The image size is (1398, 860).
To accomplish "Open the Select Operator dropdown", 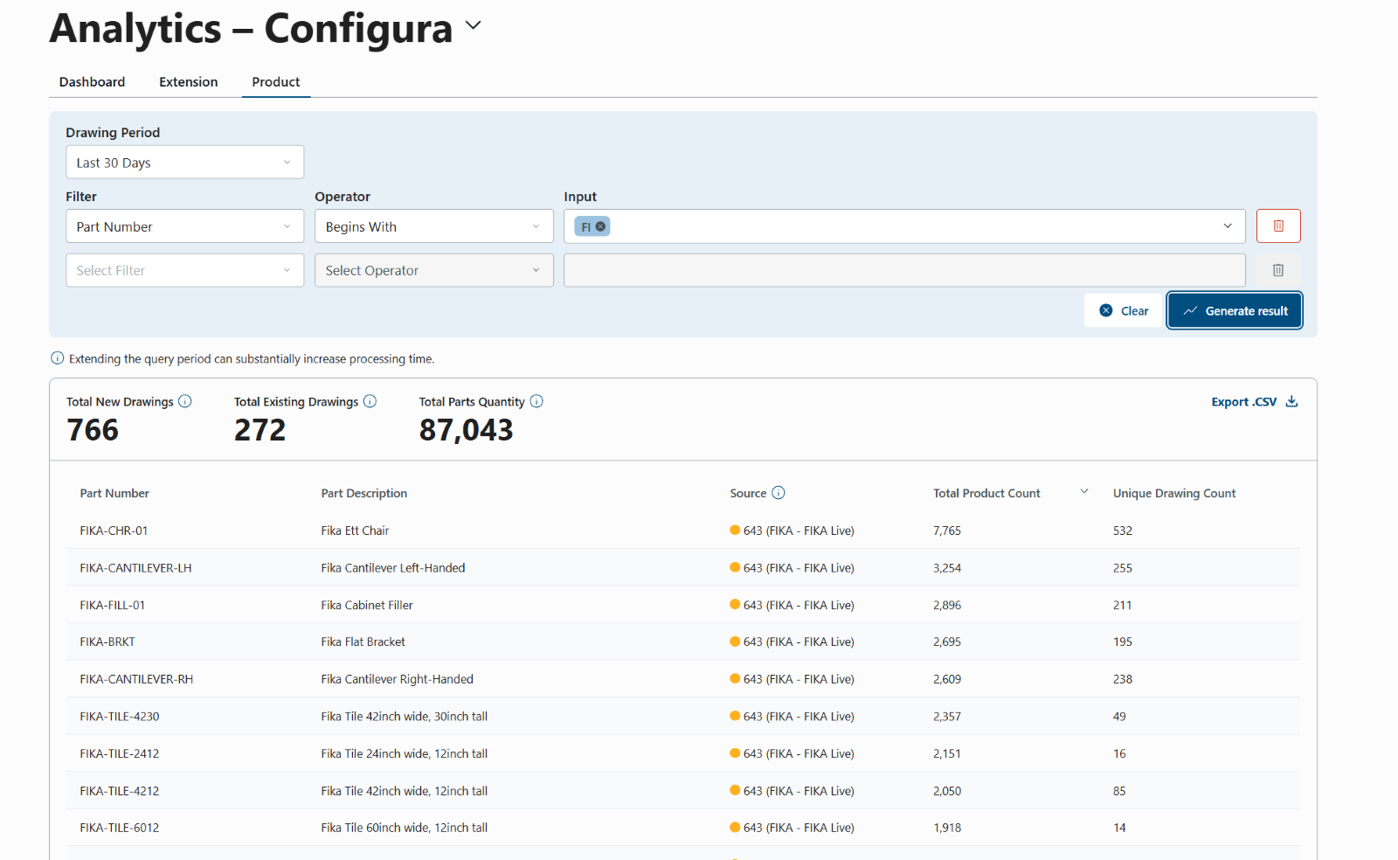I will [x=434, y=270].
